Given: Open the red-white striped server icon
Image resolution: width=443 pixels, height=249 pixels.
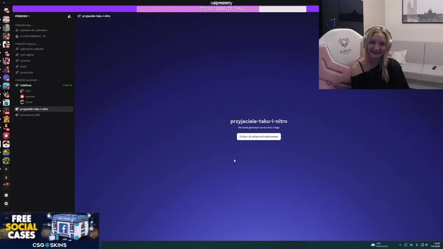Looking at the screenshot, I should coord(6,19).
